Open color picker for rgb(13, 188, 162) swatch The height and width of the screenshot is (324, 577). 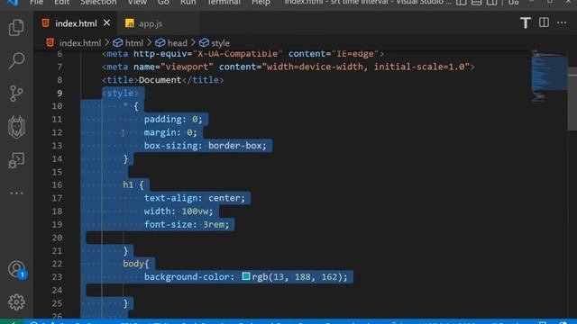coord(246,276)
